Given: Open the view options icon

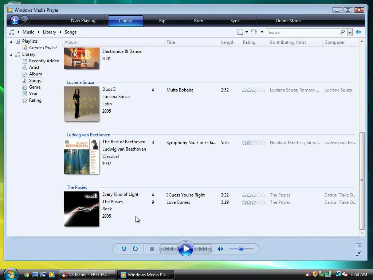Looking at the screenshot, I should pos(254,32).
